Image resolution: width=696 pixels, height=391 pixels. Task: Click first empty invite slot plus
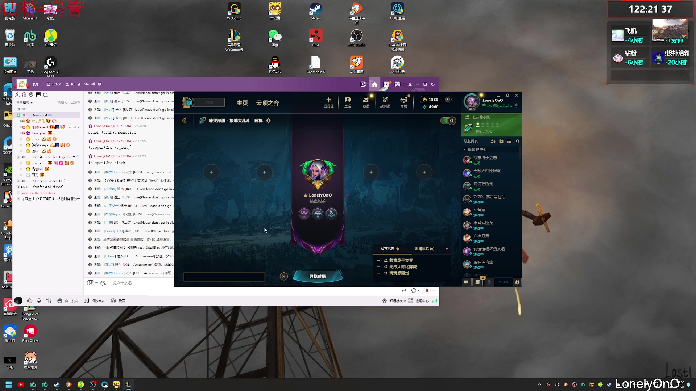coord(211,172)
